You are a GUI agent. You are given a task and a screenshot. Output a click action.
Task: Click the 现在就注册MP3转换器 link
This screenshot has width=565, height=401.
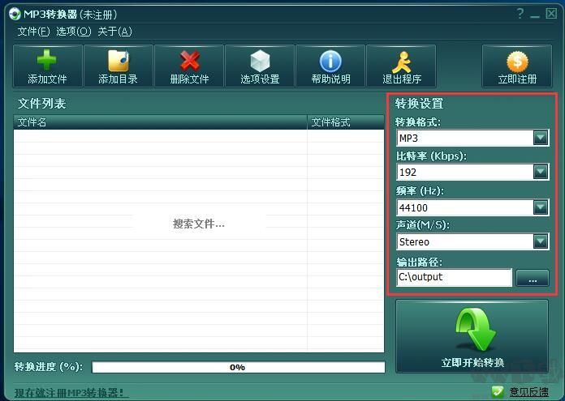coord(71,393)
